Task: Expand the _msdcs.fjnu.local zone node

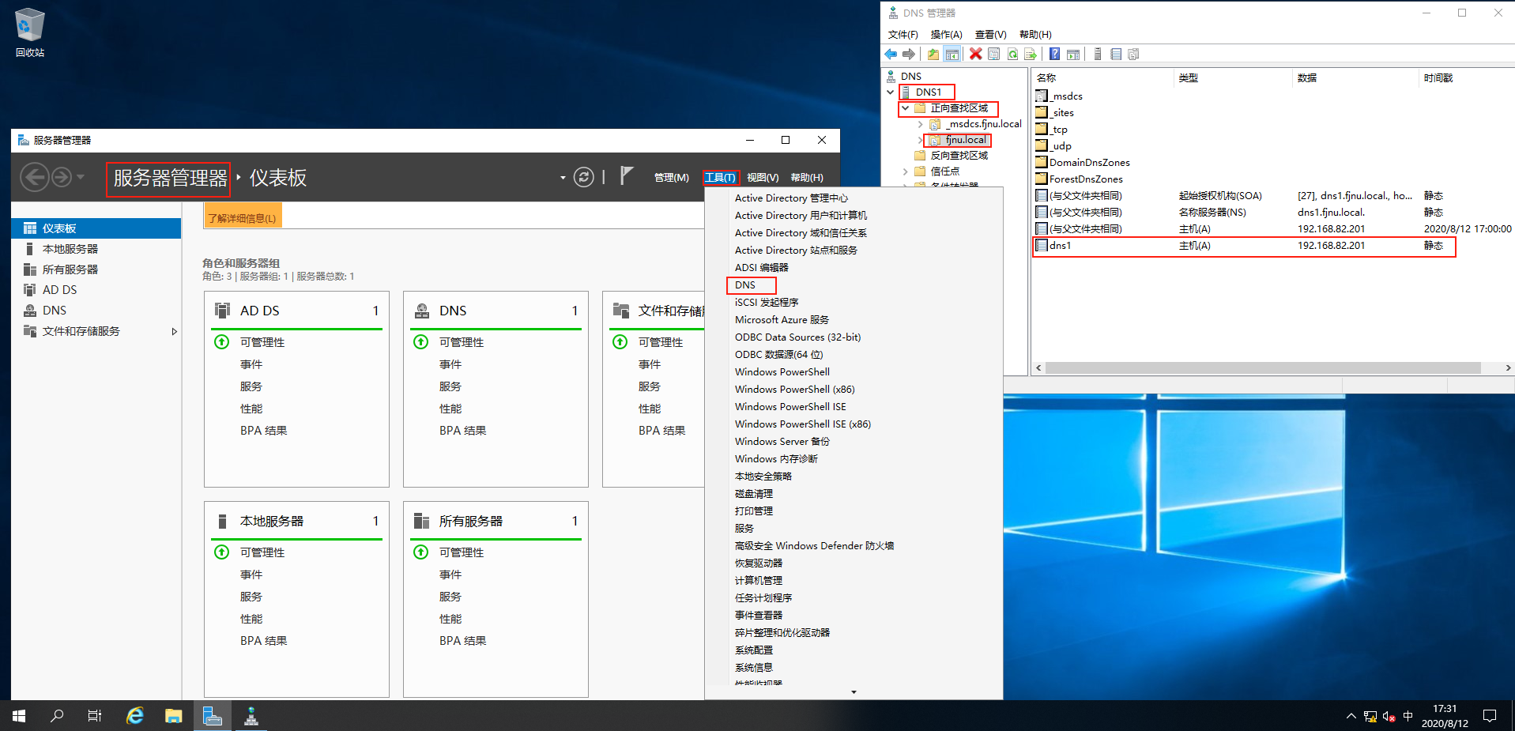Action: [x=921, y=124]
